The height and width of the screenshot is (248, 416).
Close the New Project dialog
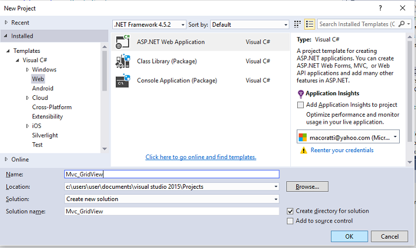(403, 8)
